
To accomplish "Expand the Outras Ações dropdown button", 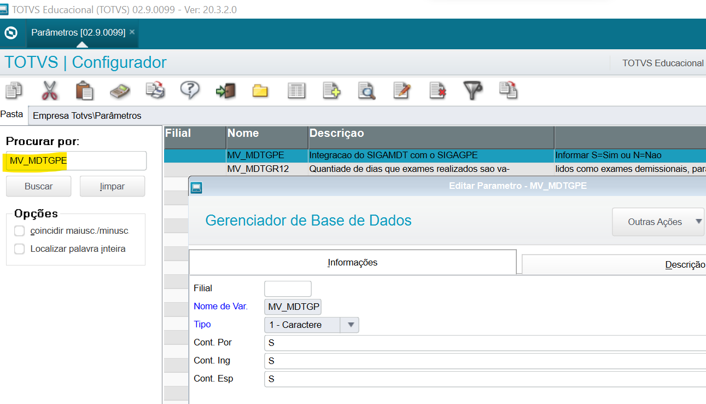I will coord(658,222).
